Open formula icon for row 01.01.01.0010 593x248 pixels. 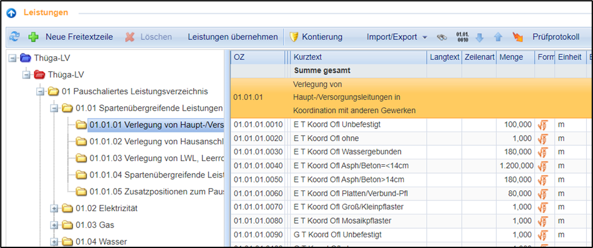(542, 125)
